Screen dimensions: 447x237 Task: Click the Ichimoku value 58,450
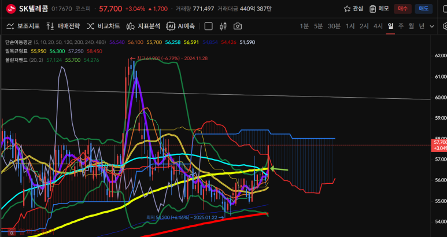point(94,51)
